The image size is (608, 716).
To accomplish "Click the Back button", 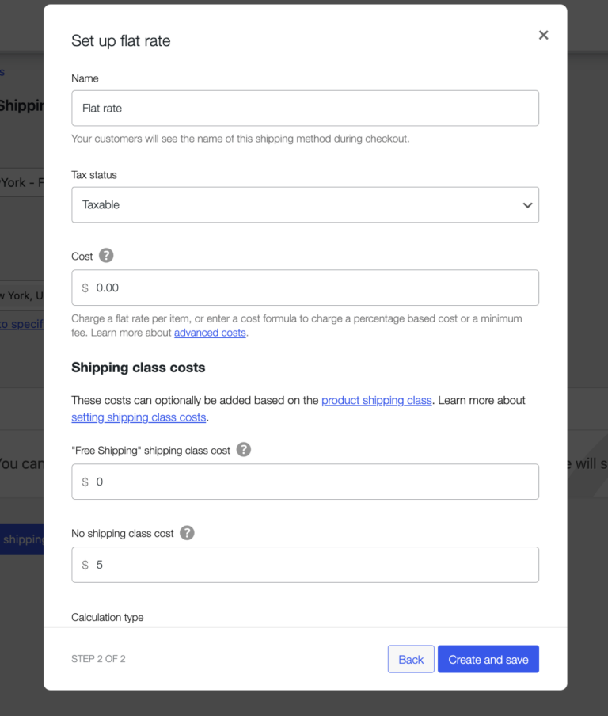I will [x=410, y=658].
